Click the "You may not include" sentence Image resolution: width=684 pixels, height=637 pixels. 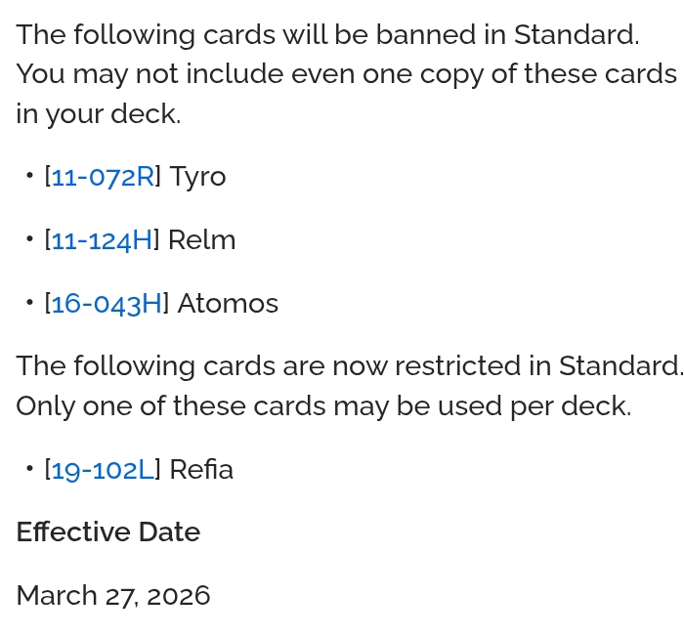pos(346,74)
